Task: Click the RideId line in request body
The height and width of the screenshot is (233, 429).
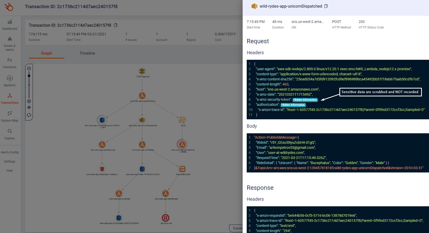Action: 286,142
